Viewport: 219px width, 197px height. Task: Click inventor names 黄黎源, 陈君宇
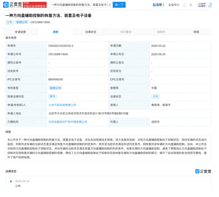click(x=161, y=105)
